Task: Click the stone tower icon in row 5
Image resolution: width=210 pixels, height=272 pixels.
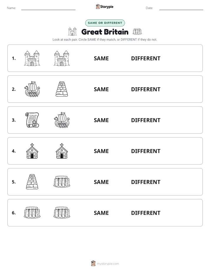Action: pos(32,182)
